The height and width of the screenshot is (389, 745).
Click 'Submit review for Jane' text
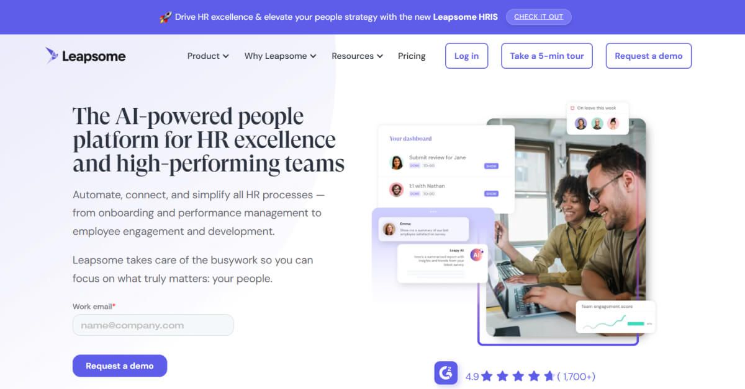pyautogui.click(x=437, y=157)
